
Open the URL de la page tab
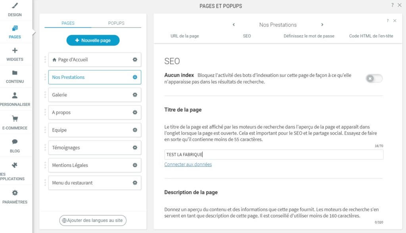click(184, 36)
